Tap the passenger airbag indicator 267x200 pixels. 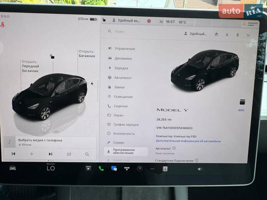250,24
